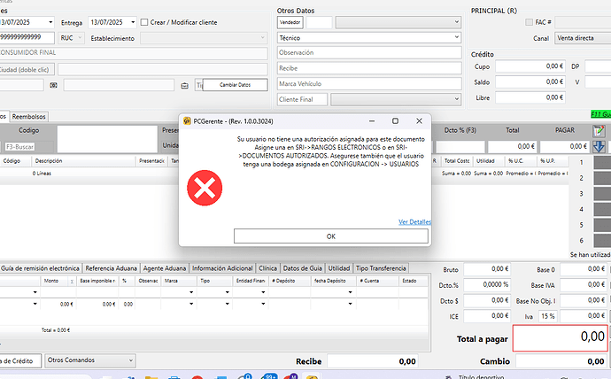611x379 pixels.
Task: Click the CONSUMIDOR FINAL name field
Action: pos(134,52)
